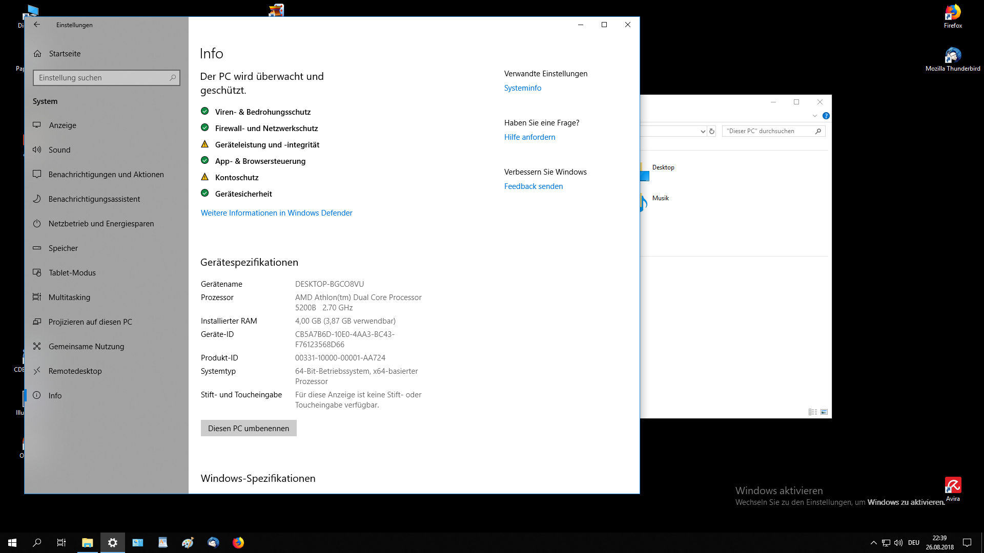The width and height of the screenshot is (984, 553).
Task: Open Benachrichtigungsassistent moon icon entry
Action: (x=94, y=199)
